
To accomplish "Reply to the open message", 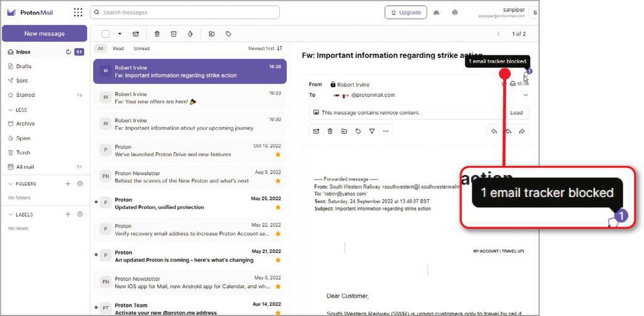I will pos(494,131).
